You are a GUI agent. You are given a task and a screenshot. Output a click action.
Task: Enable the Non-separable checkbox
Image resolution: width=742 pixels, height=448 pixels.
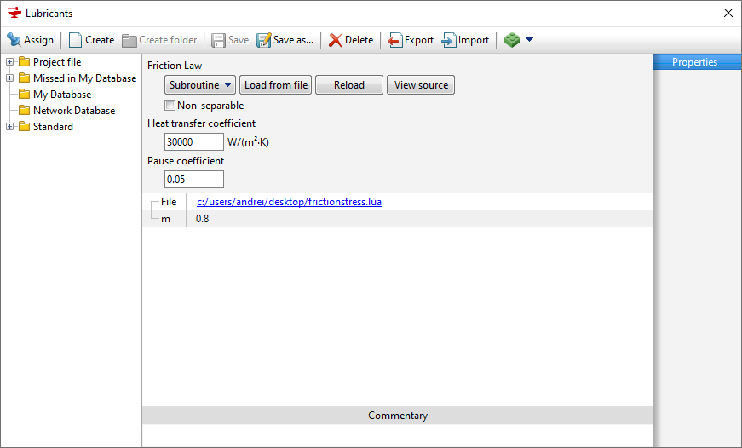[x=170, y=106]
